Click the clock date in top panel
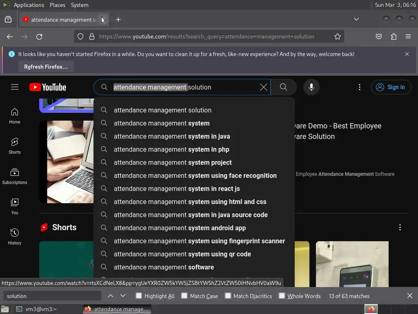The height and width of the screenshot is (314, 418). tap(395, 5)
